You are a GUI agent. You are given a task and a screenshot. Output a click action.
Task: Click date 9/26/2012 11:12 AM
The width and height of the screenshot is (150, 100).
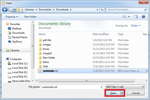click(x=104, y=62)
